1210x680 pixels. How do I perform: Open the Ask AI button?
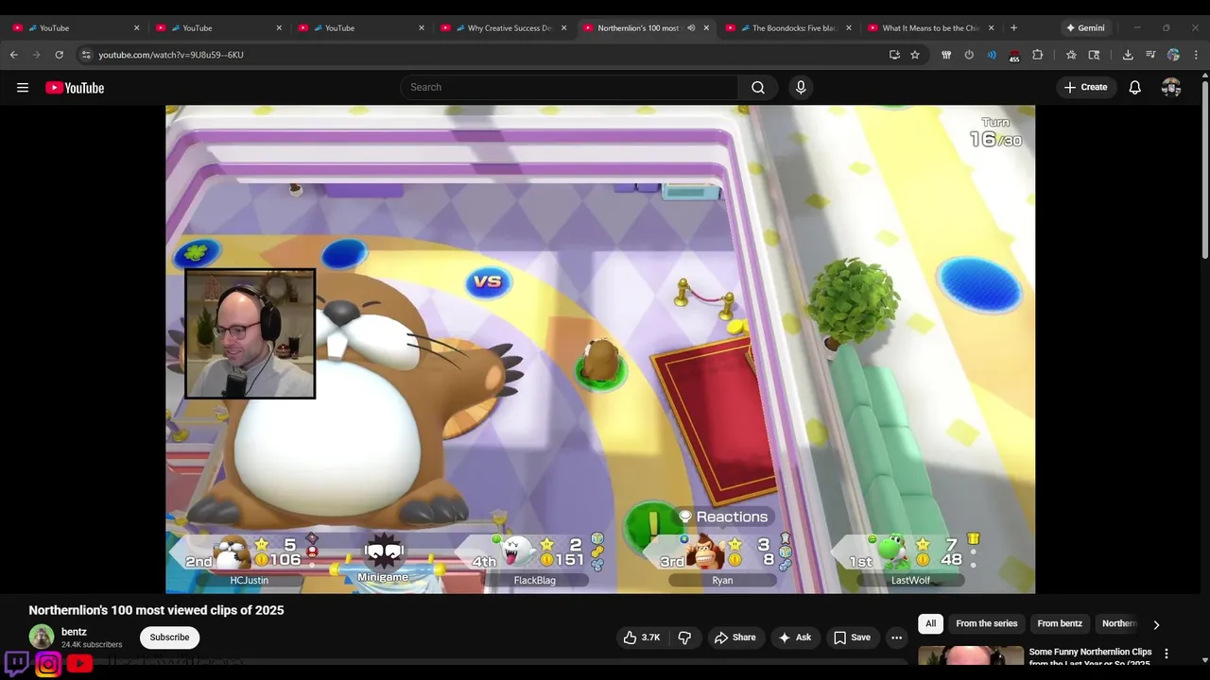[x=794, y=637]
